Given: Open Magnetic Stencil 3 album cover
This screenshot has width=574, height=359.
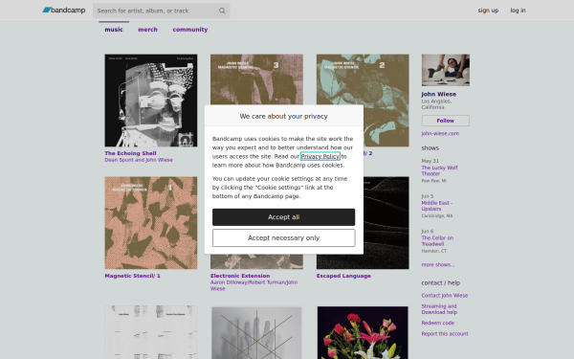Looking at the screenshot, I should pyautogui.click(x=256, y=79).
